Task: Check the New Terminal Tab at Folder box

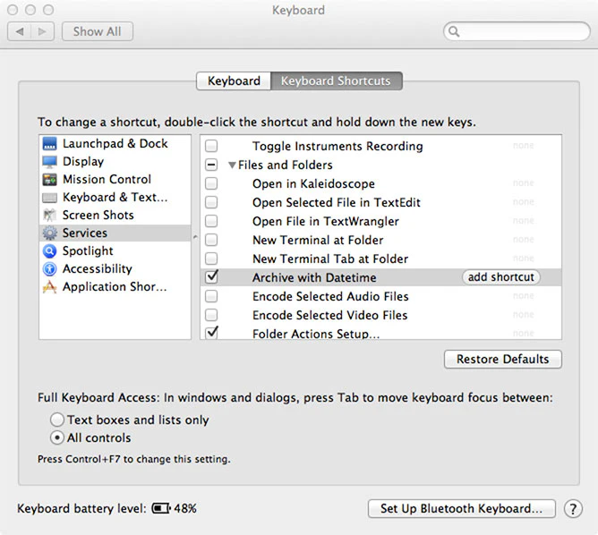Action: pos(211,259)
